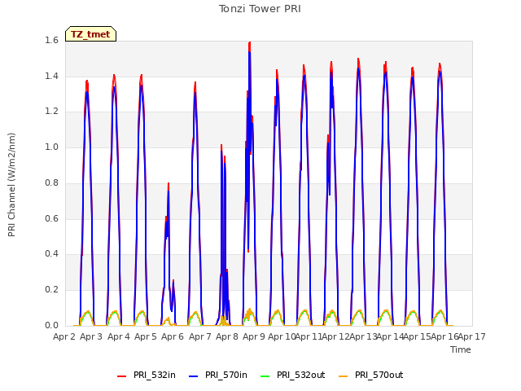Screen dimensions: 521x391
Task: Click the Apr 6 x-axis tick label
Action: (173, 336)
